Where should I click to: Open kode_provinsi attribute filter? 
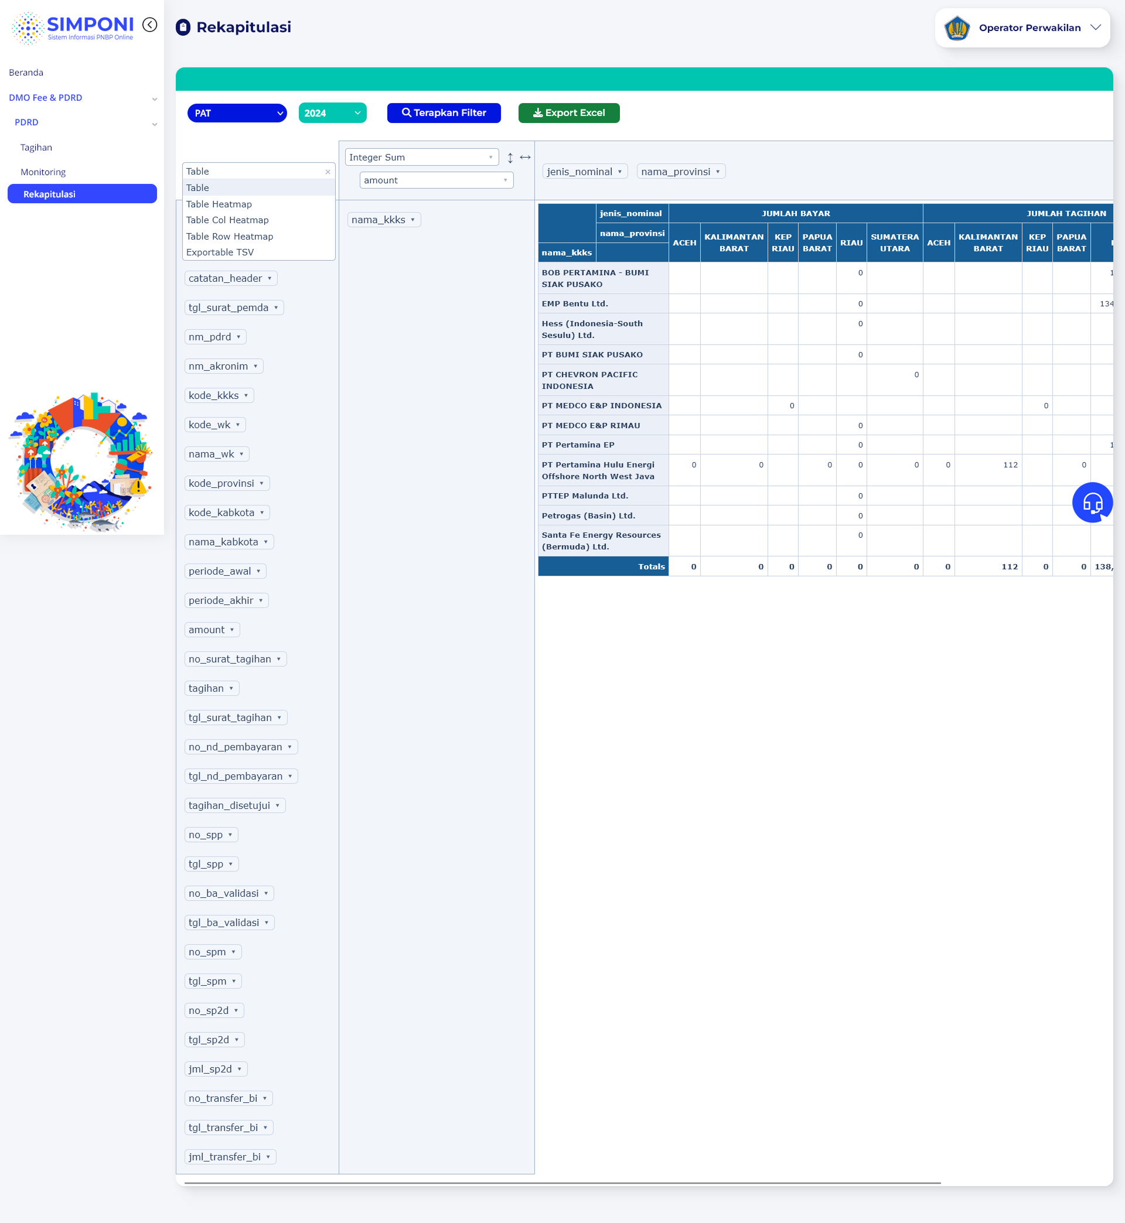262,484
